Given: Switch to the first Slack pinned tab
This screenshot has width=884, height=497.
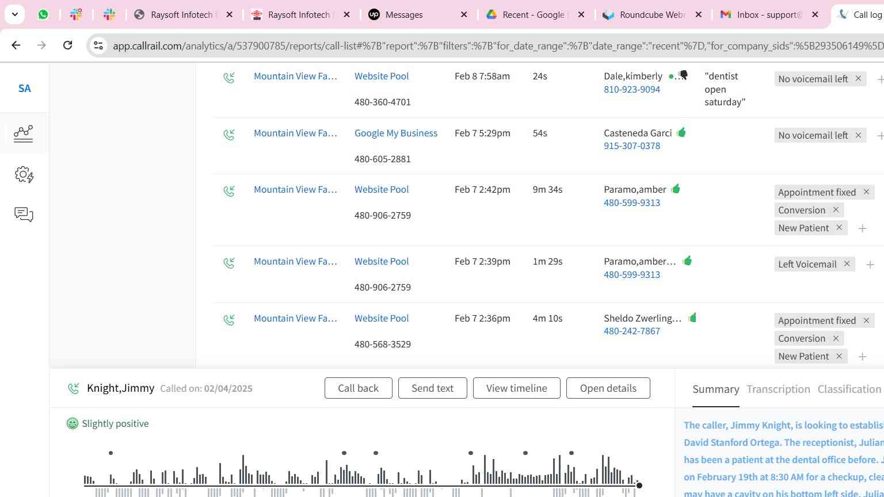Looking at the screenshot, I should (76, 14).
